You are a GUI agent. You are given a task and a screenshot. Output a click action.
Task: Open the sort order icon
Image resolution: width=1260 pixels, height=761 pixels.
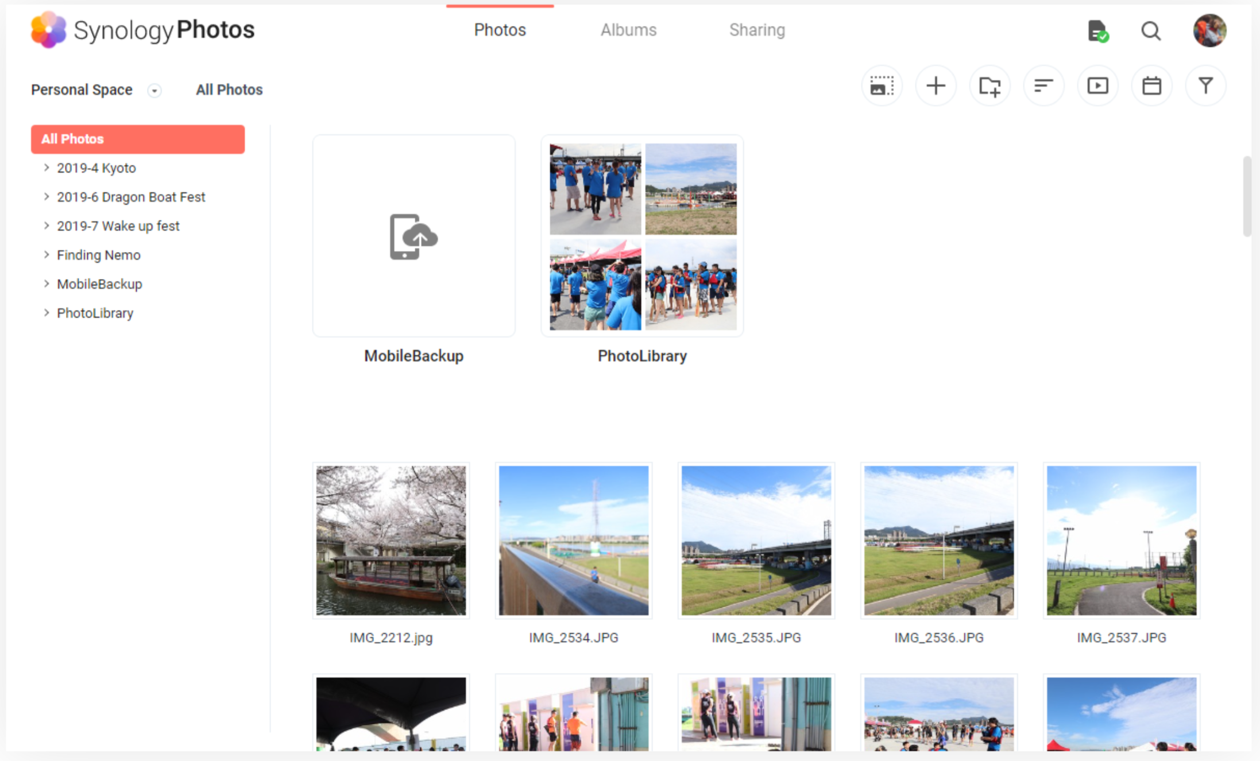point(1043,86)
